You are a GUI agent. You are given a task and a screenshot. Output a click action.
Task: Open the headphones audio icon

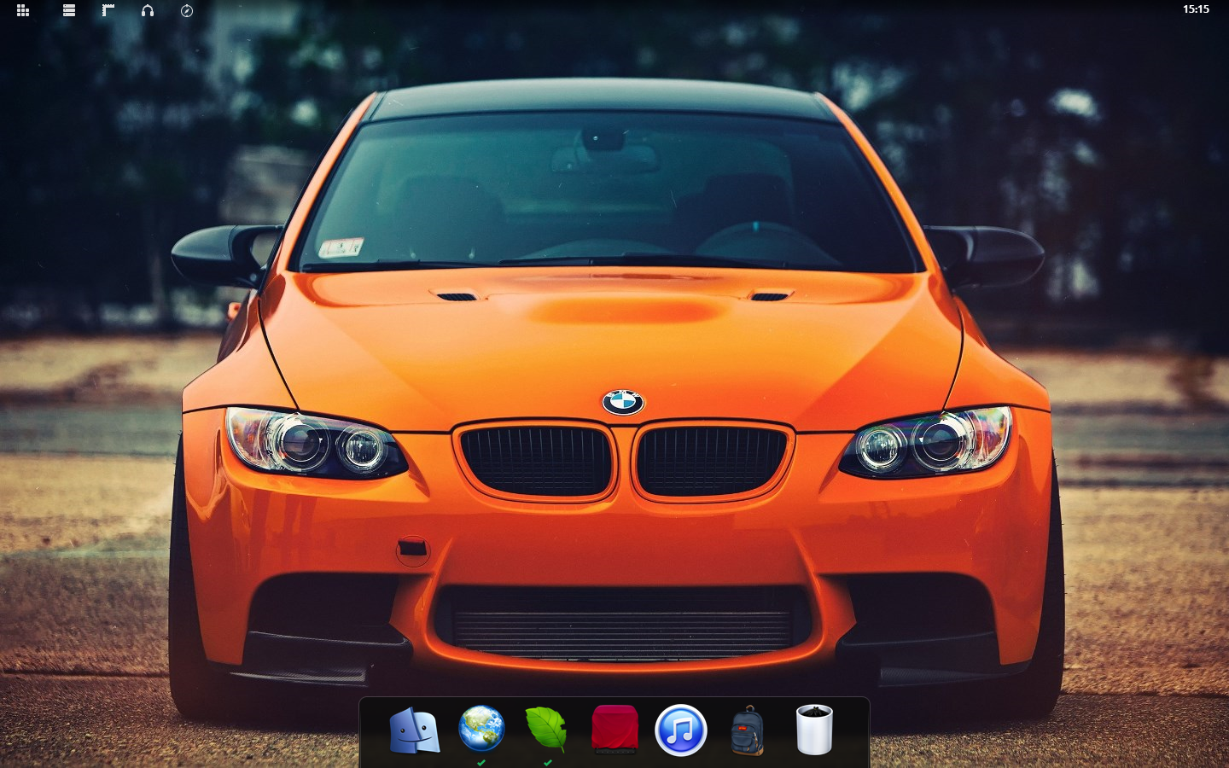coord(148,10)
